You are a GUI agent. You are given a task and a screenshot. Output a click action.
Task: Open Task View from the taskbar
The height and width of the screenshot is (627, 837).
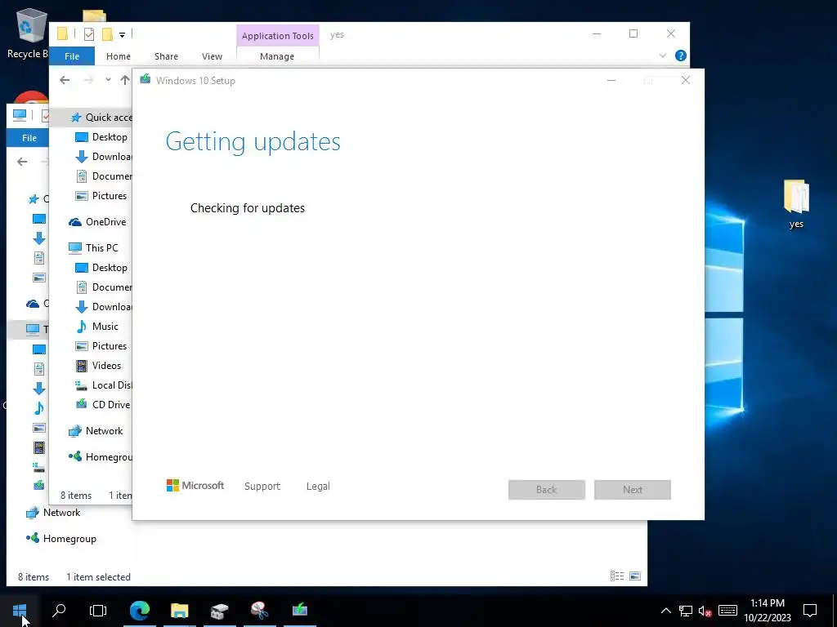pyautogui.click(x=98, y=610)
